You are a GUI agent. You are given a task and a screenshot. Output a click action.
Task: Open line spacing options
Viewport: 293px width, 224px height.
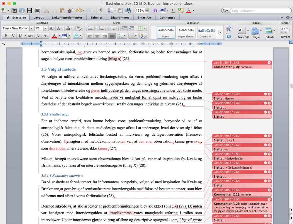click(122, 35)
